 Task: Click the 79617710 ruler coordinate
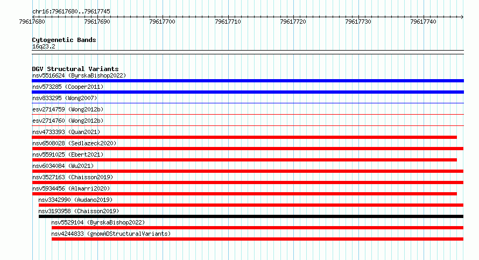pos(228,22)
